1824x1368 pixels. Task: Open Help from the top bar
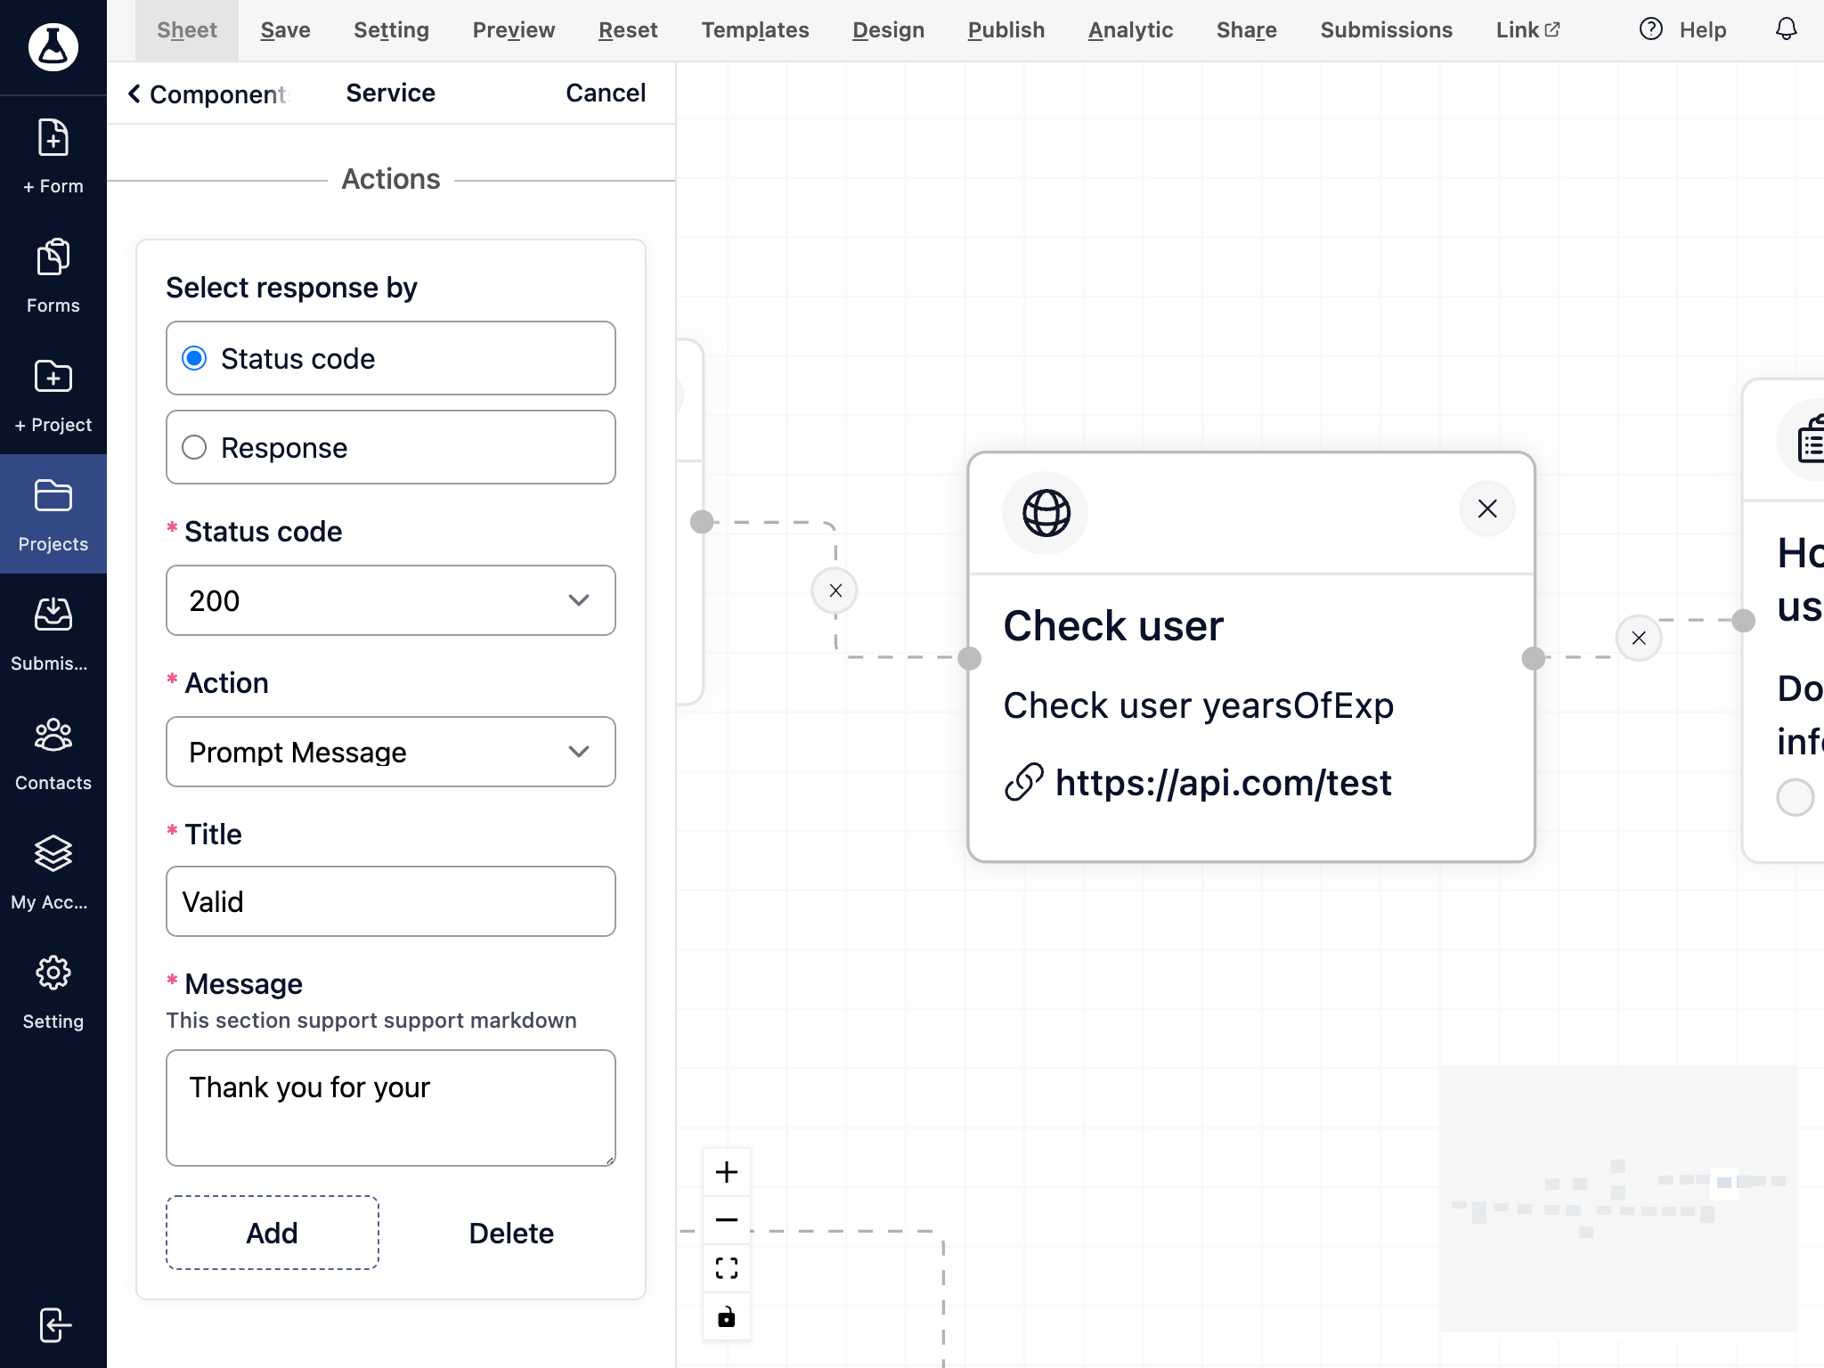tap(1682, 30)
